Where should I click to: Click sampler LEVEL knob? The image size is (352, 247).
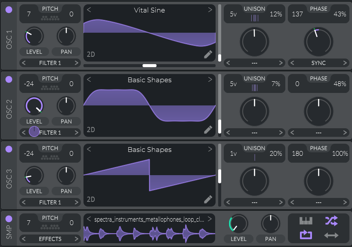pos(238,224)
